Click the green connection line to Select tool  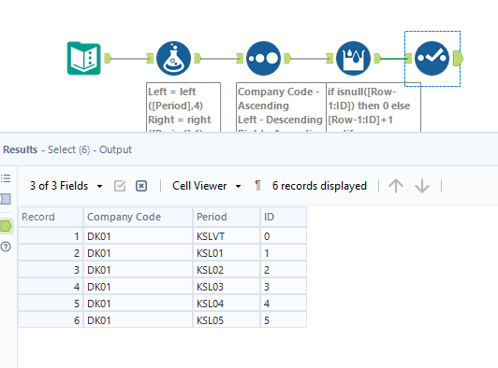(393, 58)
